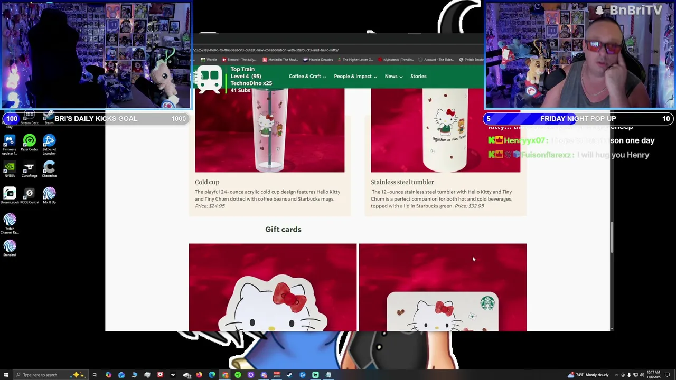This screenshot has width=676, height=380.
Task: Open the Standard desktop shortcut
Action: [10, 249]
